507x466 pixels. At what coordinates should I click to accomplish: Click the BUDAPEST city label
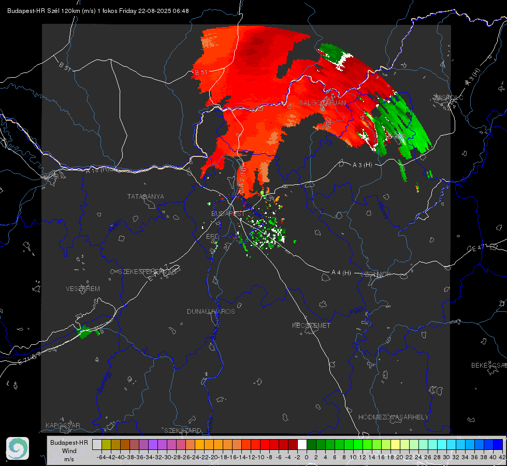(x=228, y=214)
